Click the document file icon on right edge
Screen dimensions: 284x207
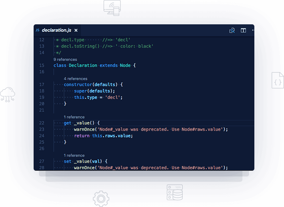(277, 81)
